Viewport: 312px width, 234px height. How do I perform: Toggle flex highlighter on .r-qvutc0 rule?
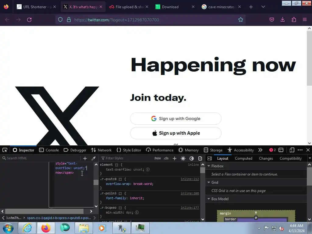[x=120, y=179]
